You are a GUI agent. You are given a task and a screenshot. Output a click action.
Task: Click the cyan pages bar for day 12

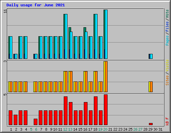pyautogui.click(x=66, y=36)
